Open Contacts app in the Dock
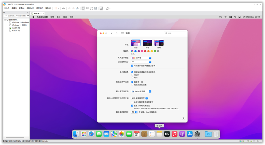Image resolution: width=265 pixels, height=145 pixels. [144, 134]
